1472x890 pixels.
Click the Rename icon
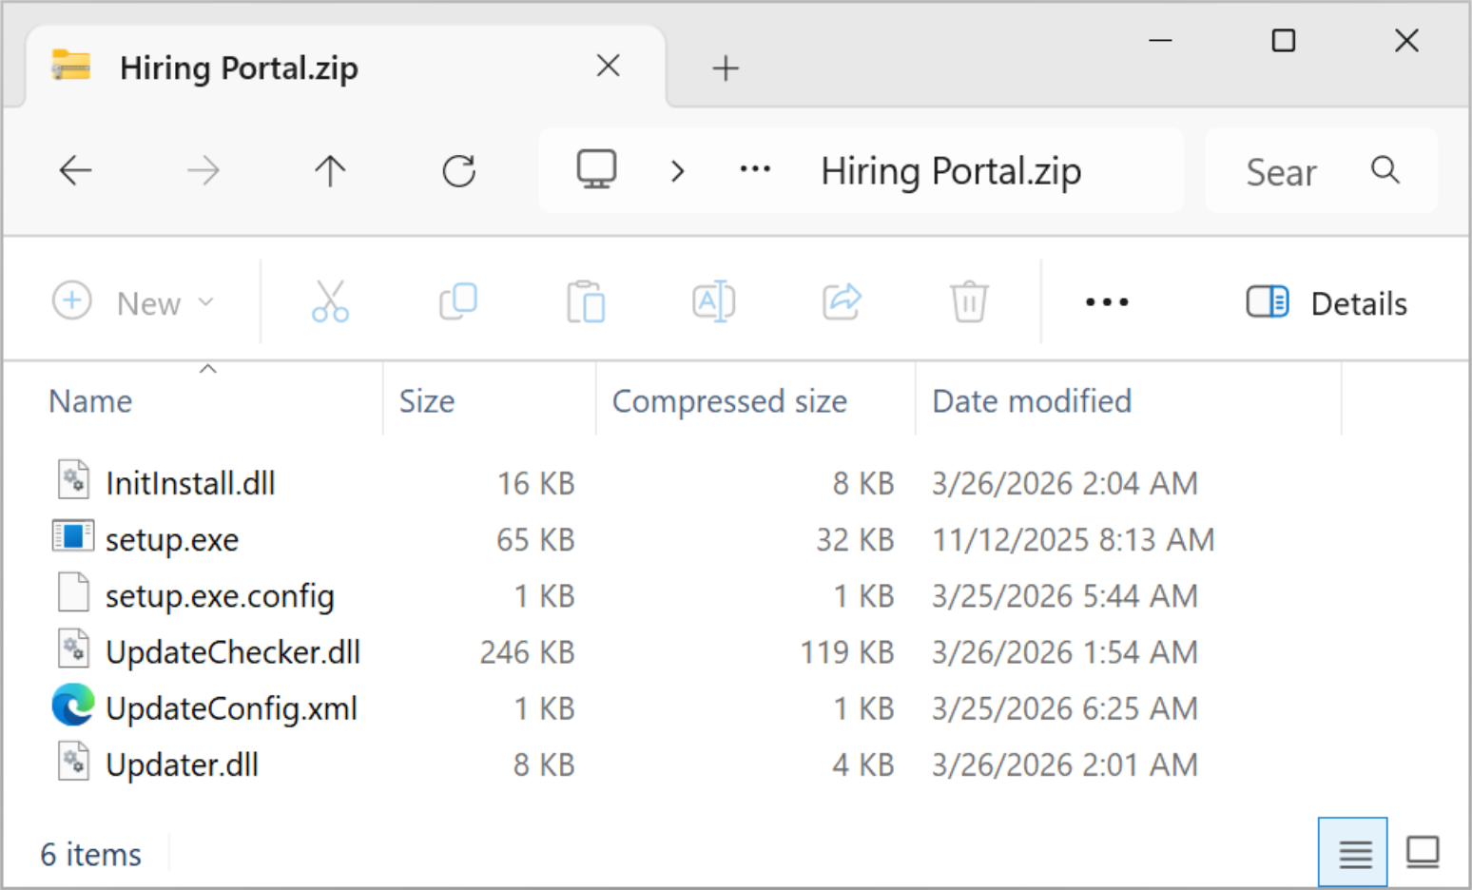(713, 301)
